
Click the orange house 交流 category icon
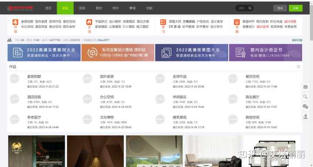[x=89, y=22]
